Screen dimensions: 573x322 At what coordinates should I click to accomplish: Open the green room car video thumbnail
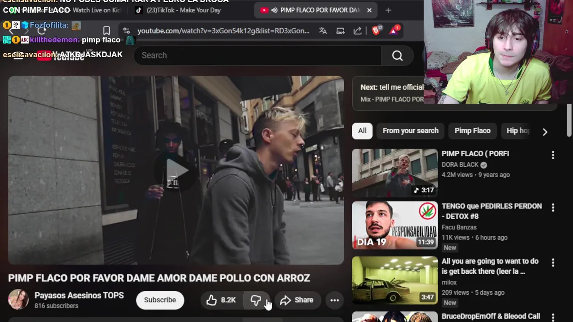pos(394,280)
